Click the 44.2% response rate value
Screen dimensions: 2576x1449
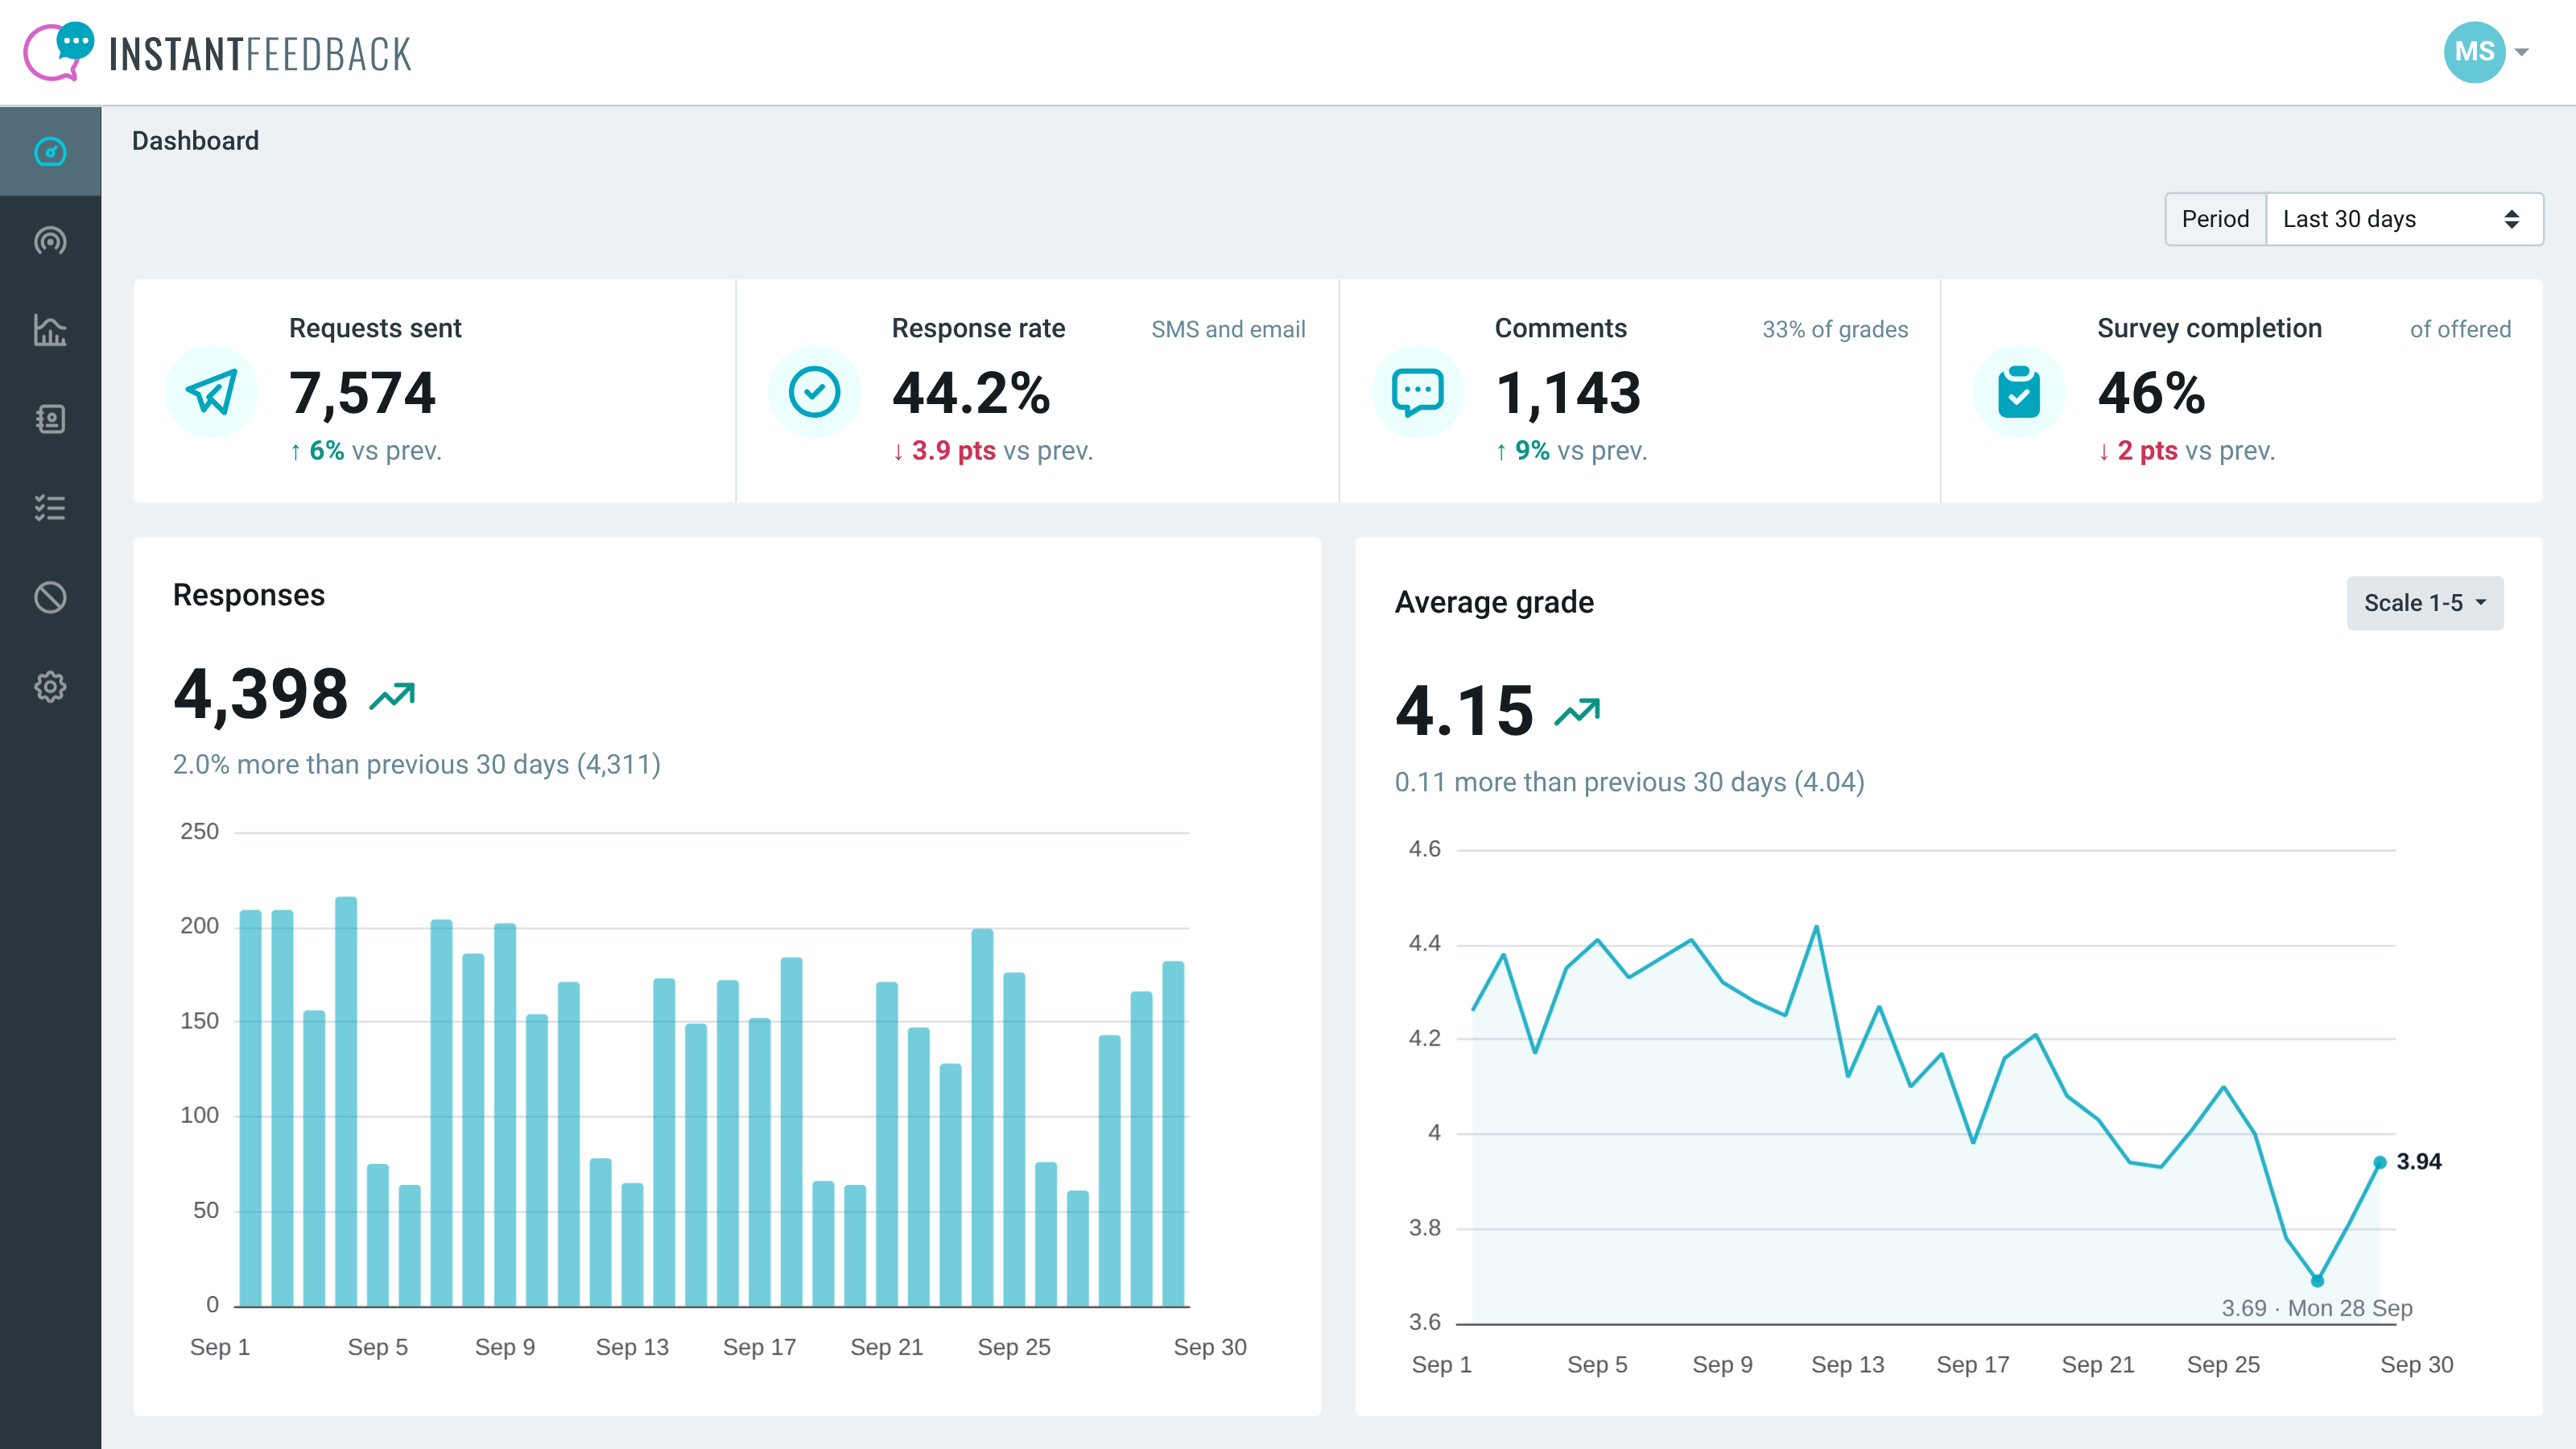[x=971, y=393]
